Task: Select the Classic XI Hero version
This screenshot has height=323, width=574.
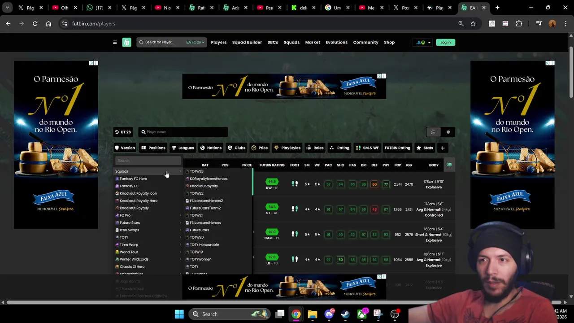Action: [x=132, y=266]
